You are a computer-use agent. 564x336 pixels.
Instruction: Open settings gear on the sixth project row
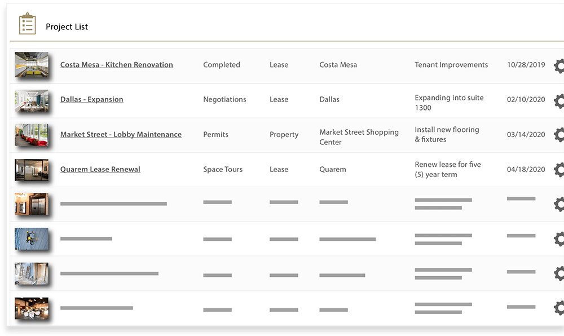click(x=558, y=239)
